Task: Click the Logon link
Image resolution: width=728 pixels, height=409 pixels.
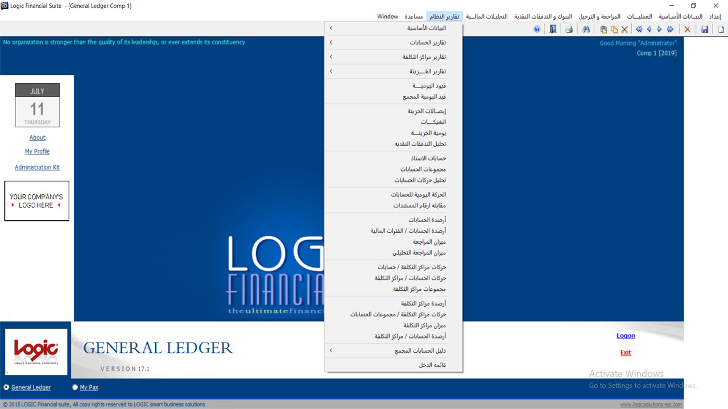Action: pyautogui.click(x=626, y=336)
